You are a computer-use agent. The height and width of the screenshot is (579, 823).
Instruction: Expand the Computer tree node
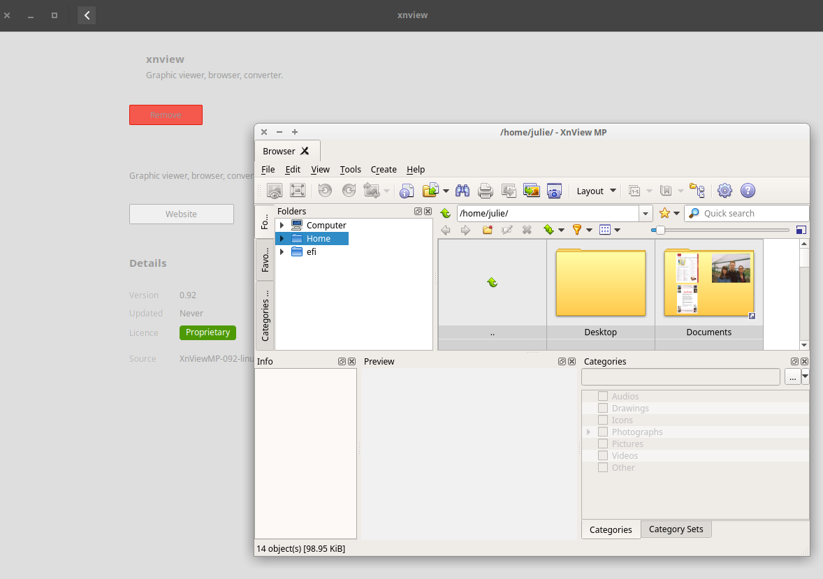tap(282, 226)
